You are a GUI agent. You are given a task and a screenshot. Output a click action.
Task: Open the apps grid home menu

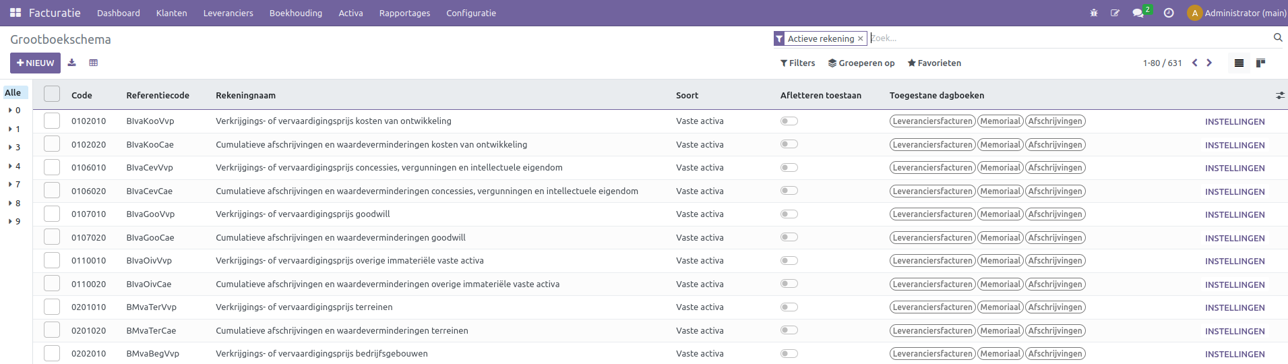pos(16,13)
